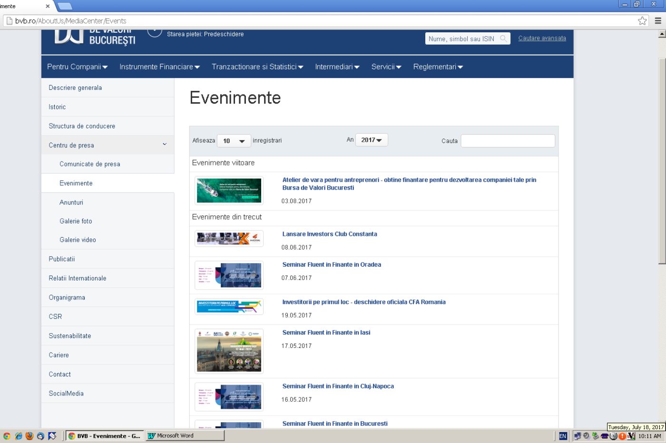666x443 pixels.
Task: Open the records-per-page dropdown showing 10
Action: [234, 141]
